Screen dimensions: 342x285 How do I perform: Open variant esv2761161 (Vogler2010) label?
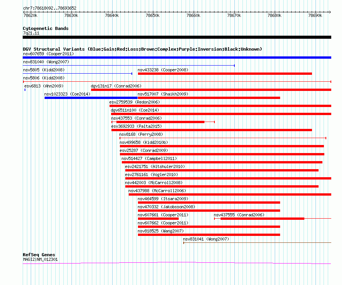coord(151,175)
